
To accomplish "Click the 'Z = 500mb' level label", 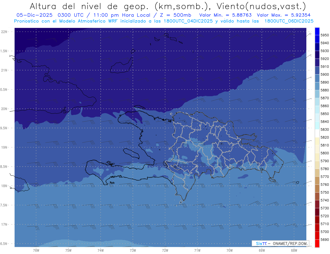I will click(x=176, y=15).
